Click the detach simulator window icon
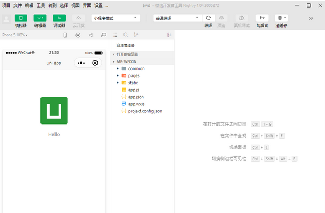 [103, 35]
